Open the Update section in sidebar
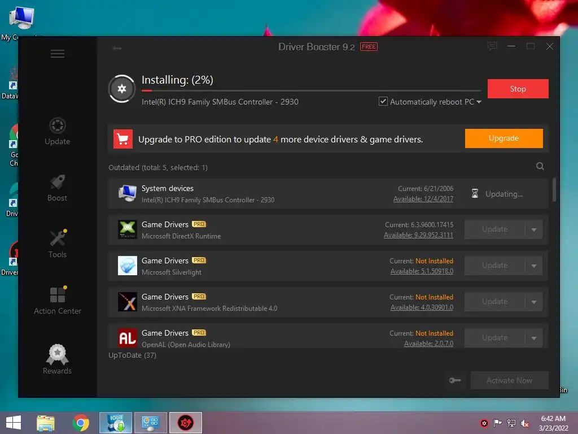 tap(58, 131)
